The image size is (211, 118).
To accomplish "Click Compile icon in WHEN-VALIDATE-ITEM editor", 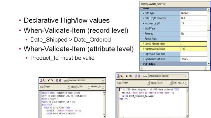I will (x=41, y=81).
